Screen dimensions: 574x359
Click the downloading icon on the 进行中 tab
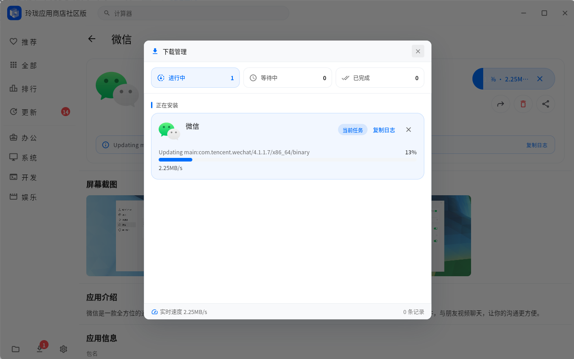tap(161, 78)
